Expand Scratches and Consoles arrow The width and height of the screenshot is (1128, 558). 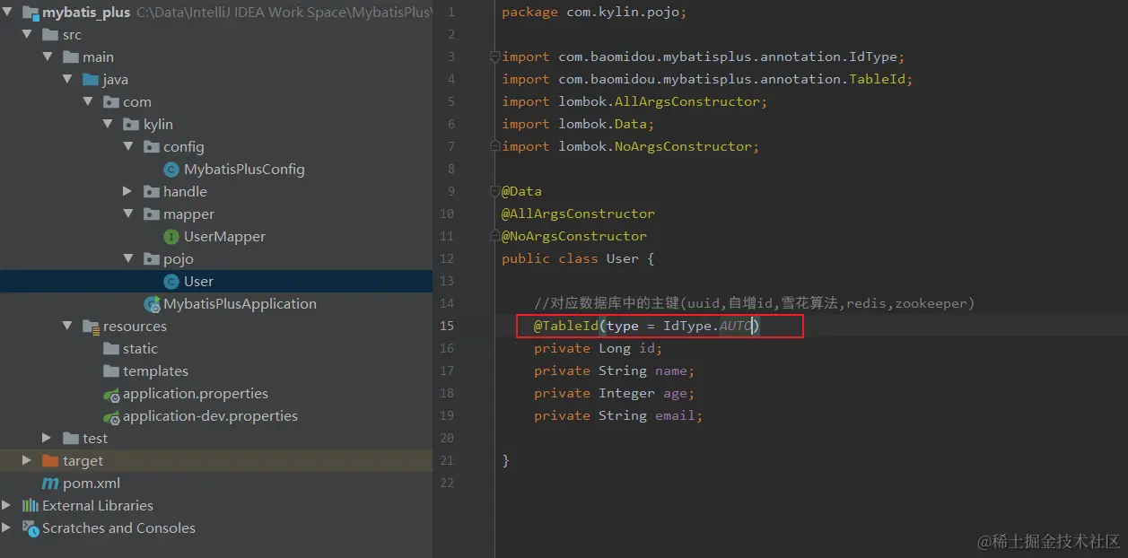point(8,528)
